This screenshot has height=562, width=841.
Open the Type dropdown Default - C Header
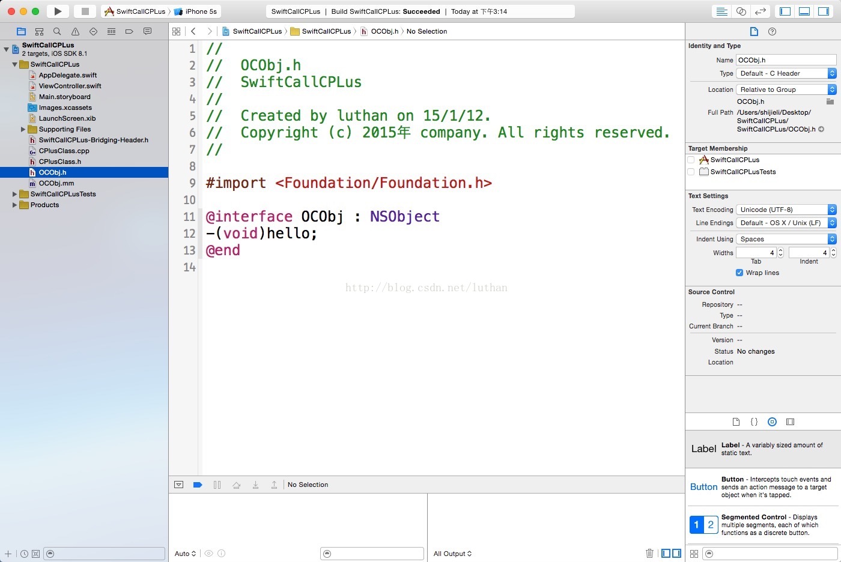[786, 73]
